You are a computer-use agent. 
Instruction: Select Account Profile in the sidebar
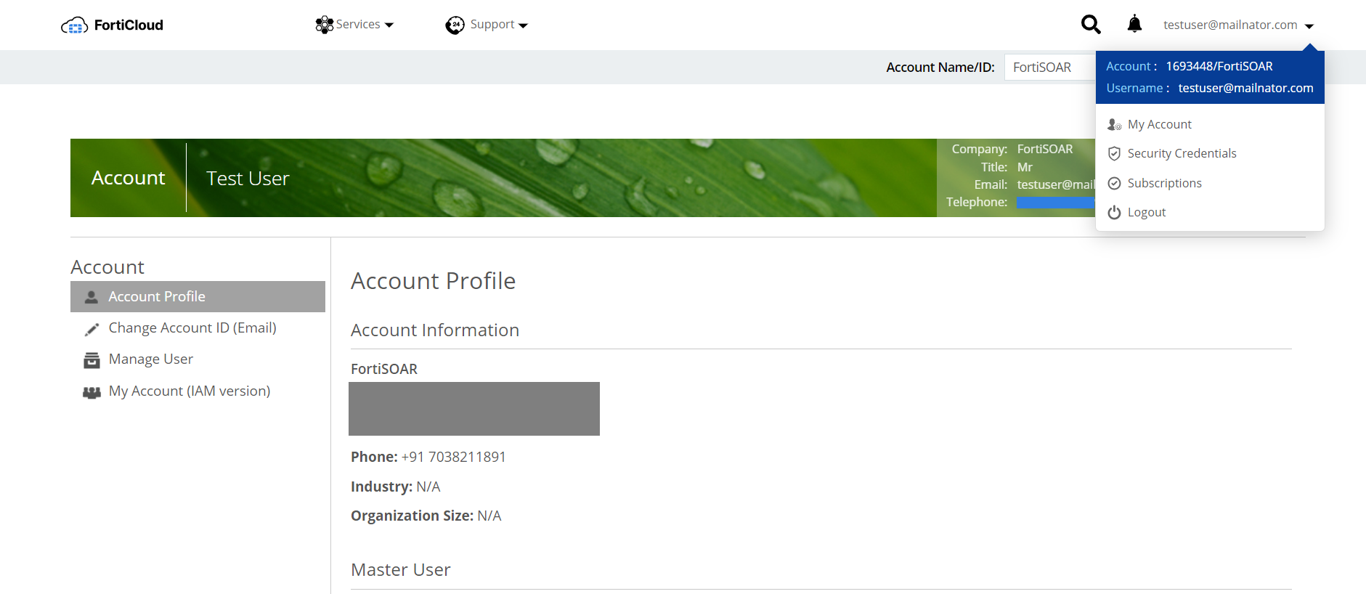[157, 297]
